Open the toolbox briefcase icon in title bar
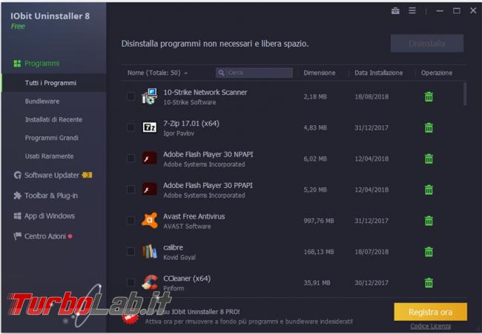Screen dimensions: 482x334 395,11
